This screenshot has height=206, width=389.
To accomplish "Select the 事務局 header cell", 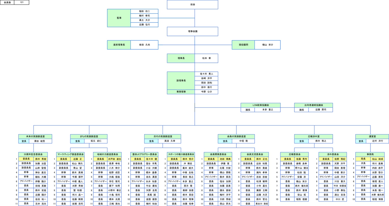I will pos(370,154).
